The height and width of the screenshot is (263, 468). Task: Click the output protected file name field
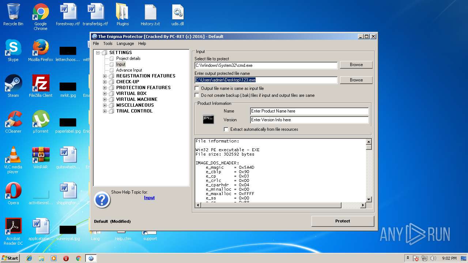click(266, 80)
